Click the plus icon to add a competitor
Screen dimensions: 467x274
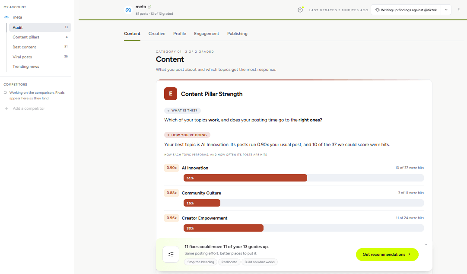pyautogui.click(x=6, y=108)
